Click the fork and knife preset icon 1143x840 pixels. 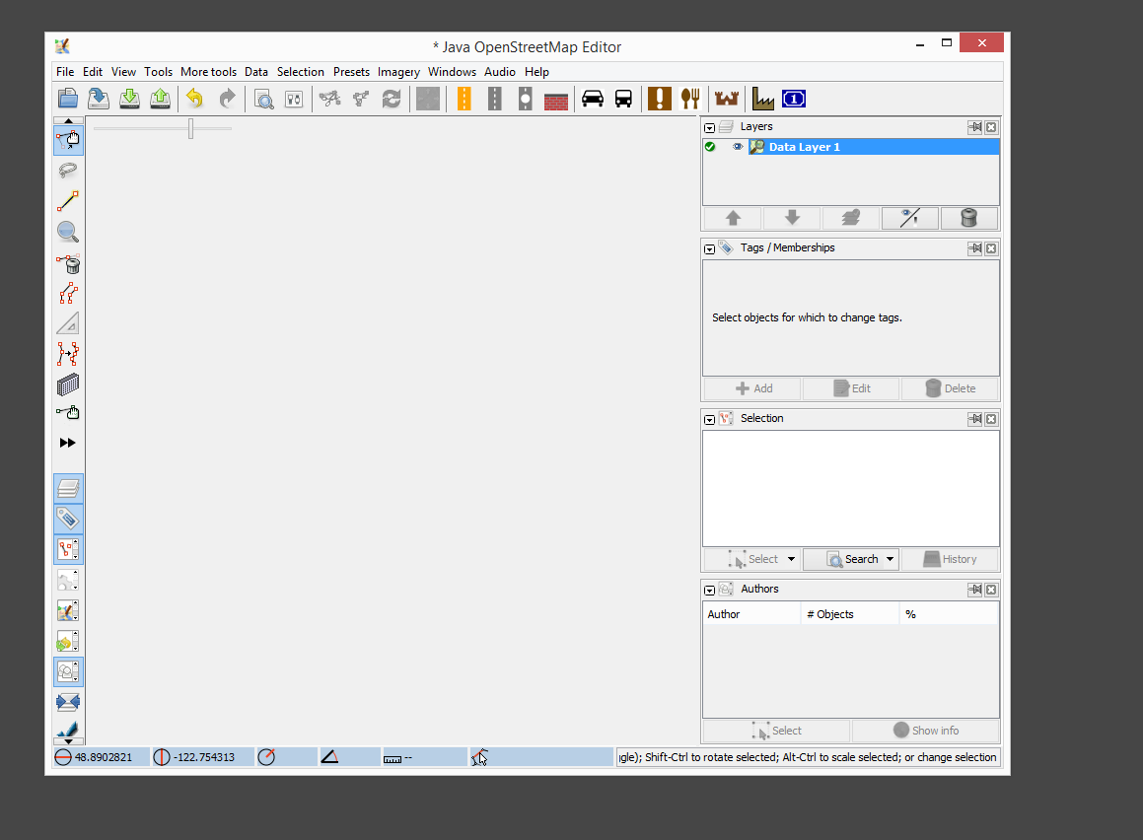coord(690,99)
